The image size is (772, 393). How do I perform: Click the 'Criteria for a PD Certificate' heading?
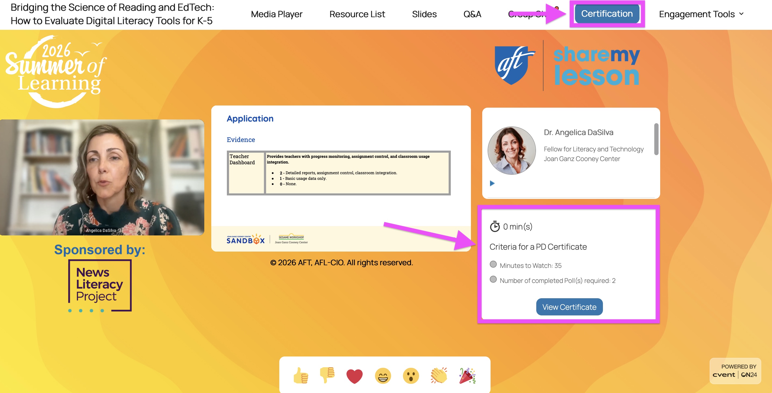[538, 247]
